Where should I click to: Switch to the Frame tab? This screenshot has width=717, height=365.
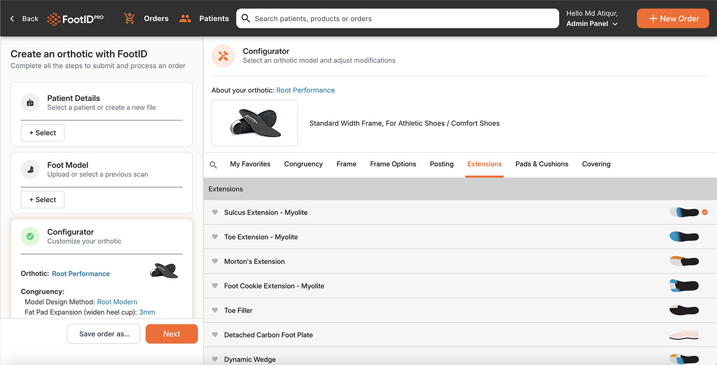347,164
